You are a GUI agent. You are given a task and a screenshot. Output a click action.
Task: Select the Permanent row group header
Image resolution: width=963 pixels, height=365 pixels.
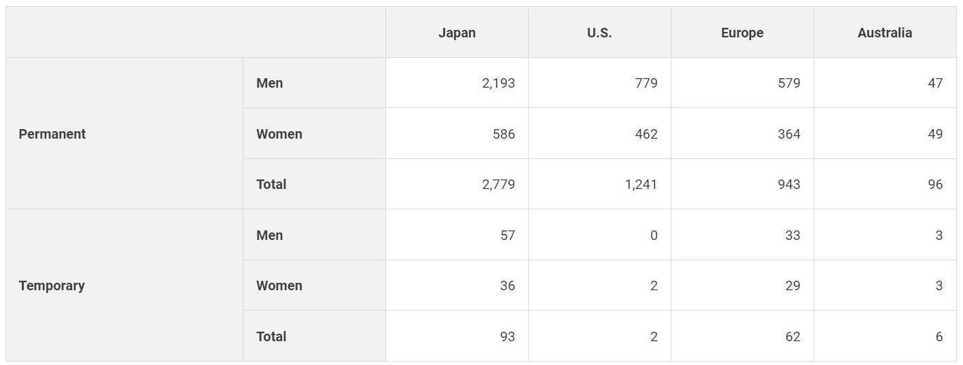click(52, 134)
